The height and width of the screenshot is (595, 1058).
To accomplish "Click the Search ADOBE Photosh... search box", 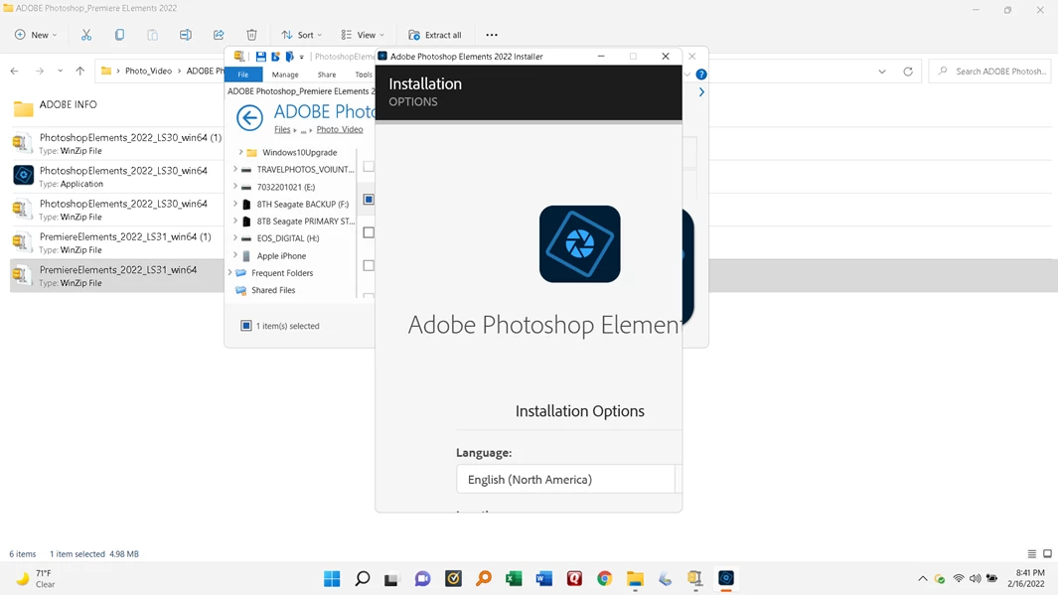I will click(990, 71).
